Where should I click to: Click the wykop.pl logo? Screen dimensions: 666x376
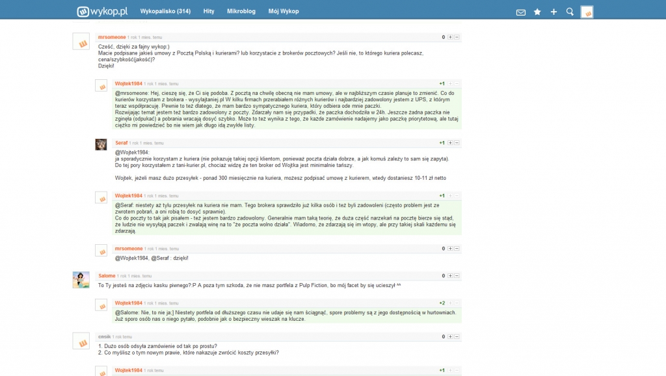[102, 12]
